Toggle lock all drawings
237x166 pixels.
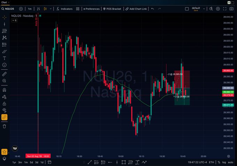5,104
